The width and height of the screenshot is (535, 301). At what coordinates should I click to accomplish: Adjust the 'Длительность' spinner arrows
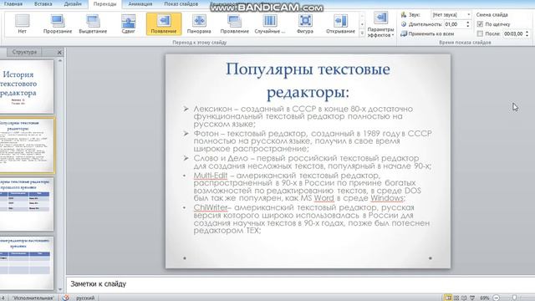pyautogui.click(x=468, y=24)
